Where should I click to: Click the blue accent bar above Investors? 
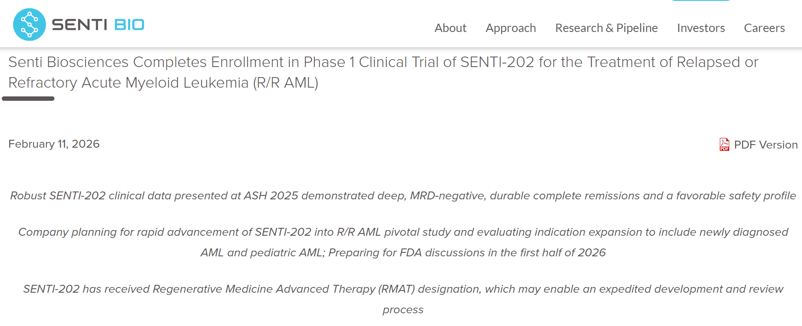click(701, 0)
